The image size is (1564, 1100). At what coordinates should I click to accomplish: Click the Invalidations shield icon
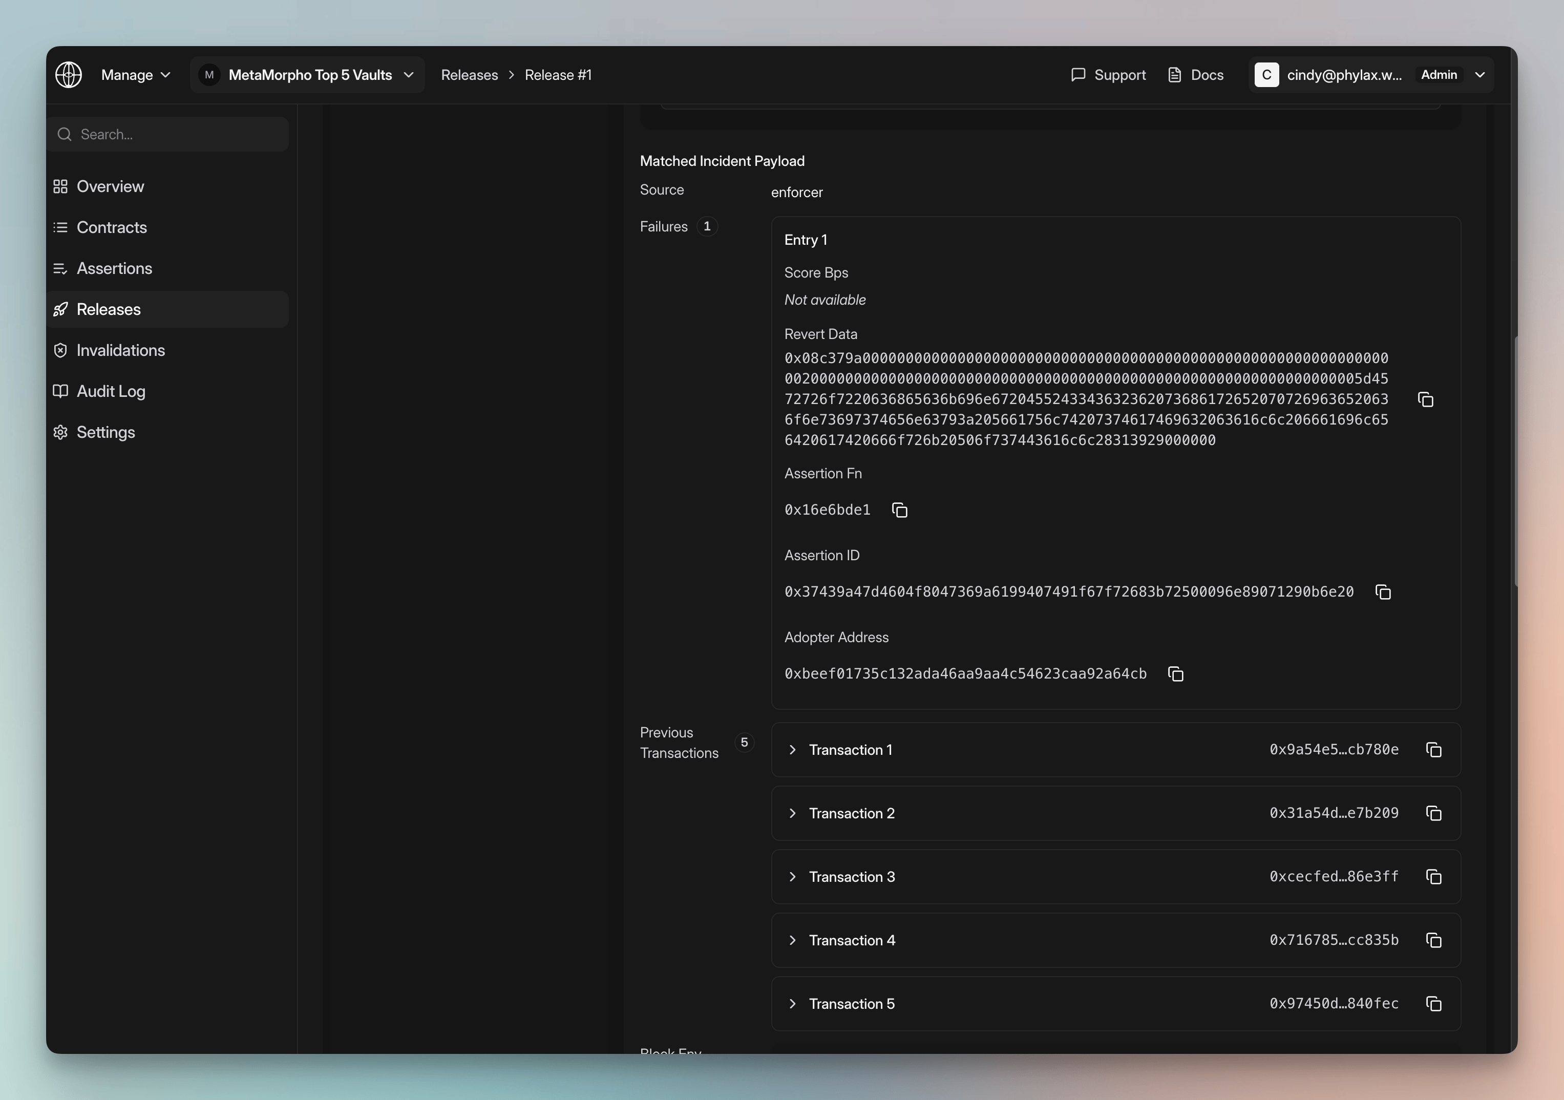[60, 350]
